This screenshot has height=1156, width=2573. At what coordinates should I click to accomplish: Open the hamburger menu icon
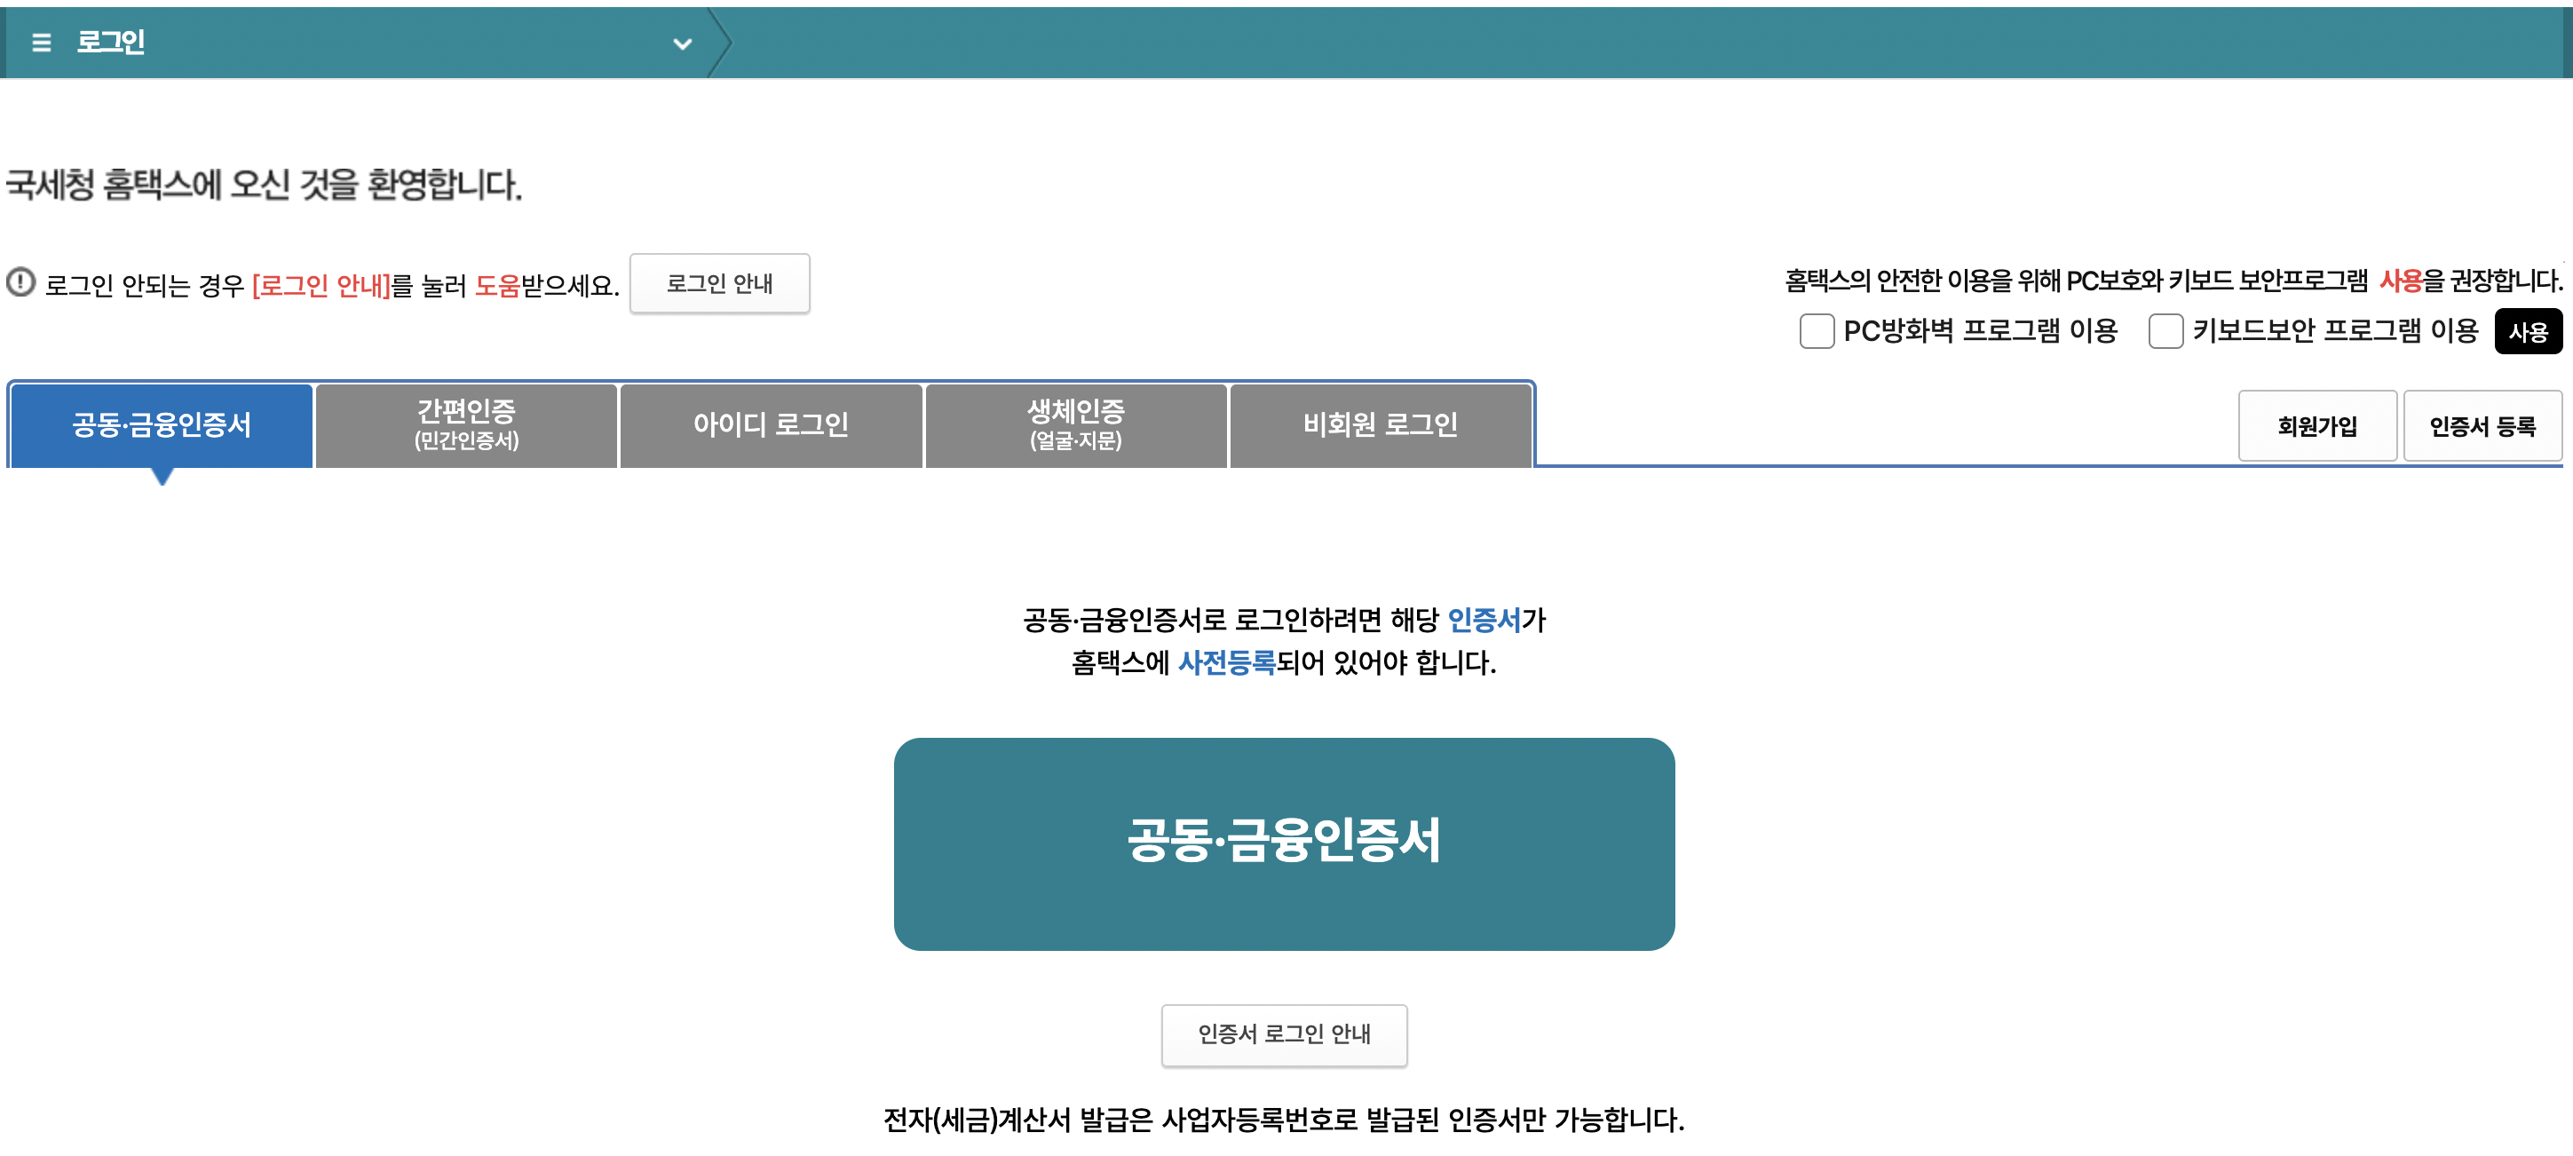pos(41,42)
